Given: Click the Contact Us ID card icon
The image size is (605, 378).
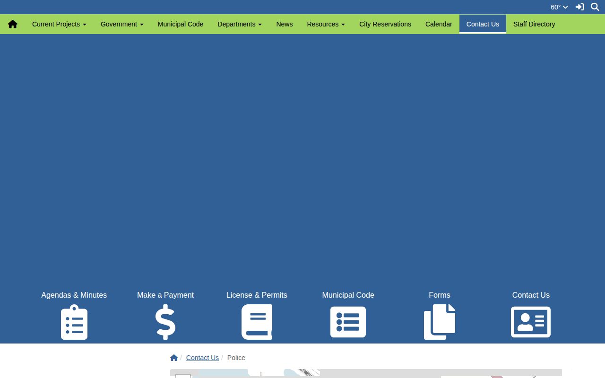Looking at the screenshot, I should coord(531,322).
